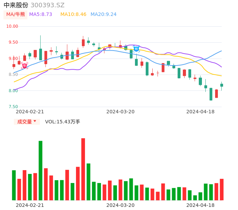The width and height of the screenshot is (238, 210).
Task: Click the red dropdown arrow beside 成交量
Action: pyautogui.click(x=35, y=121)
